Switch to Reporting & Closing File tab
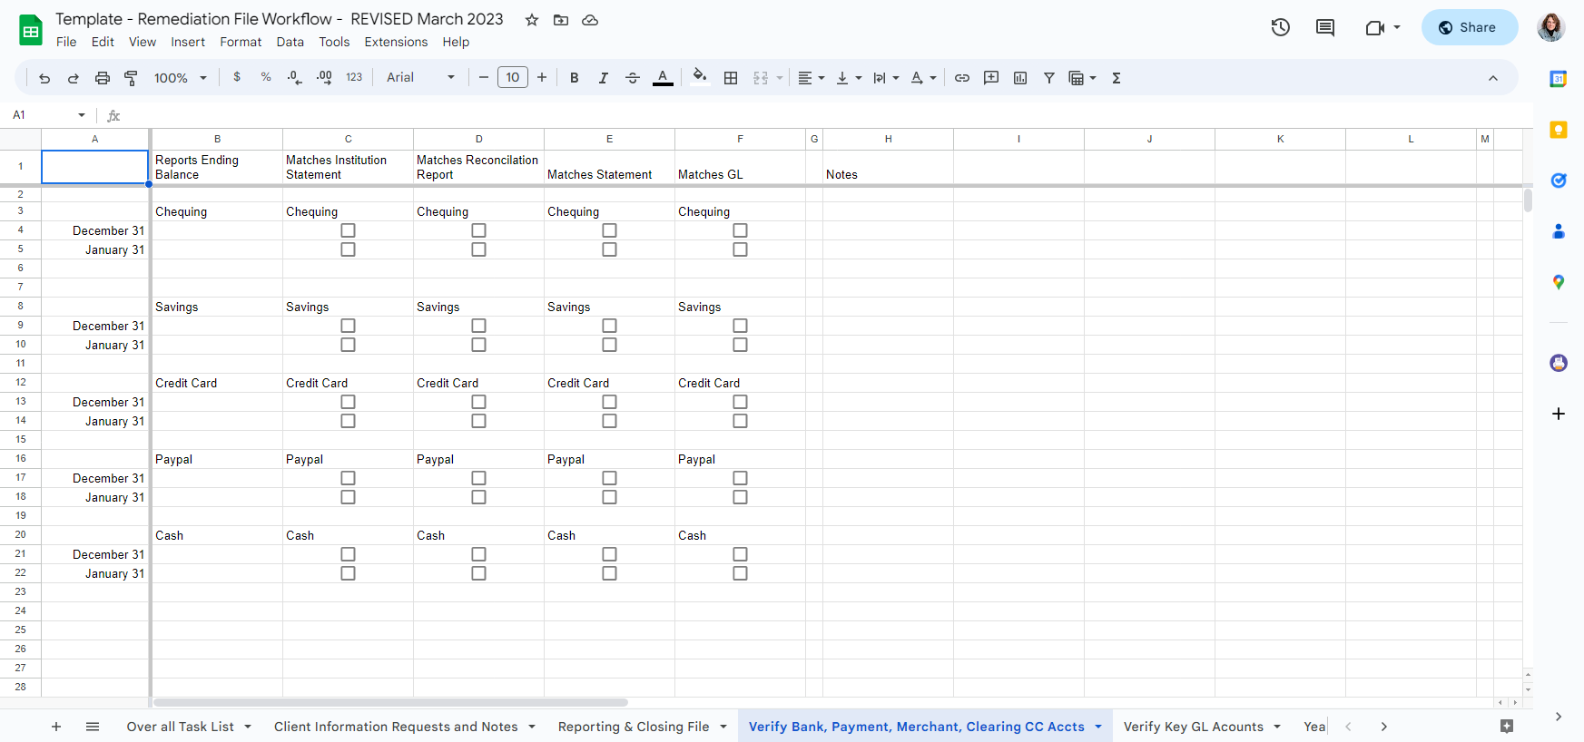The height and width of the screenshot is (742, 1584). tap(634, 727)
